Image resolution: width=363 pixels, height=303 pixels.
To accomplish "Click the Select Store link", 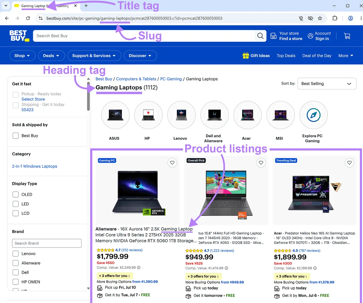I will (33, 99).
